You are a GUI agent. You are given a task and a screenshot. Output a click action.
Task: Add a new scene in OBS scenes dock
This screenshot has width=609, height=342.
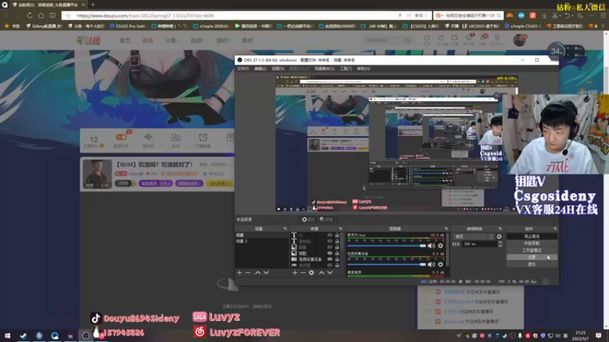point(239,273)
